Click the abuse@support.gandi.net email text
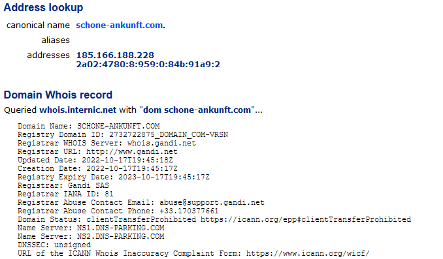 (212, 202)
